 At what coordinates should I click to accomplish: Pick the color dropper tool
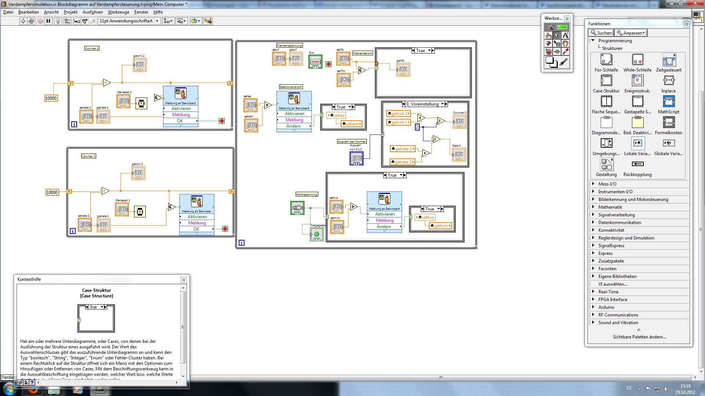coord(565,52)
